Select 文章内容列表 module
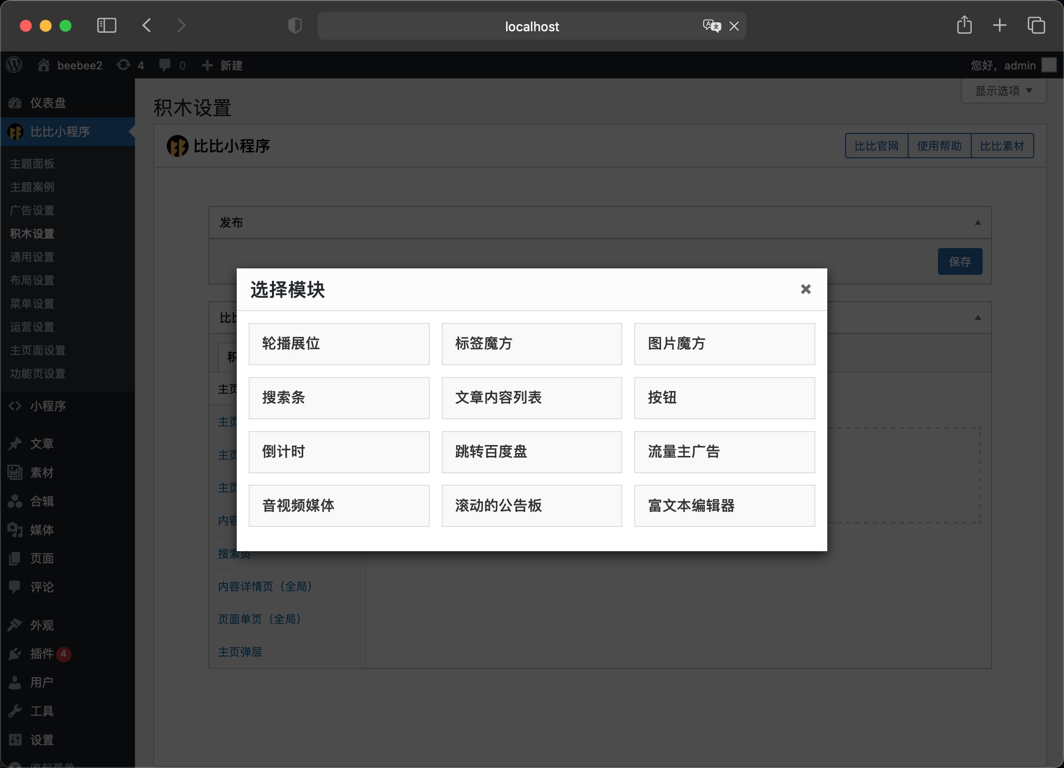The width and height of the screenshot is (1064, 768). 532,398
